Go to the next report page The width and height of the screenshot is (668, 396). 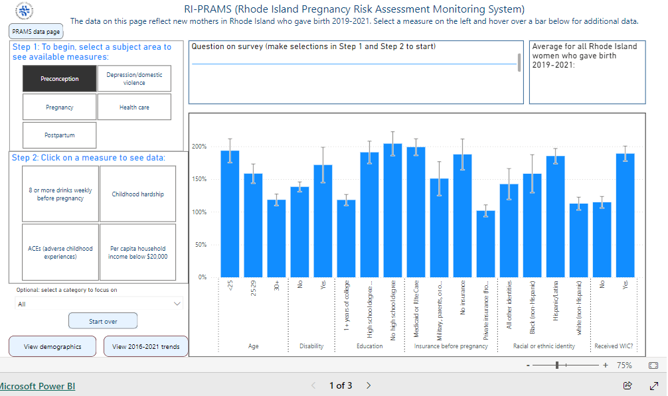pos(369,386)
